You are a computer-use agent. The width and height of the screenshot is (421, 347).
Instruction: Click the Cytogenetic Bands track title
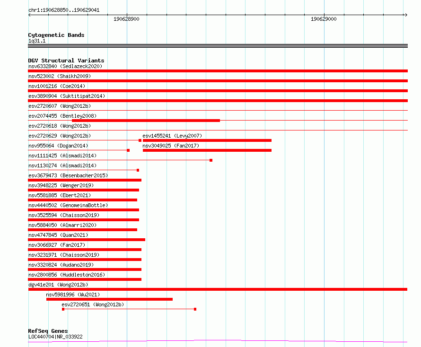(56, 35)
